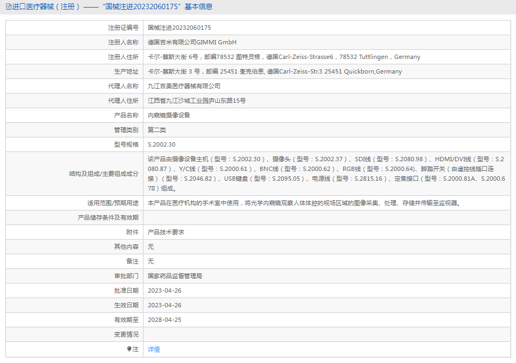This screenshot has height=363, width=516.
Task: Click the date in the 批准日期 row
Action: [165, 291]
